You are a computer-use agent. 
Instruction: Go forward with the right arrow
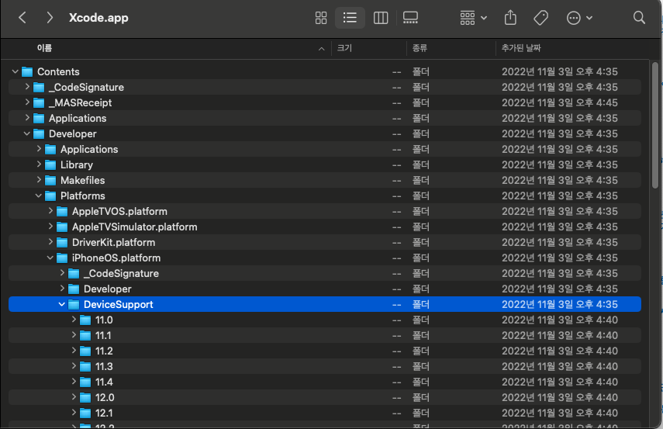coord(50,18)
